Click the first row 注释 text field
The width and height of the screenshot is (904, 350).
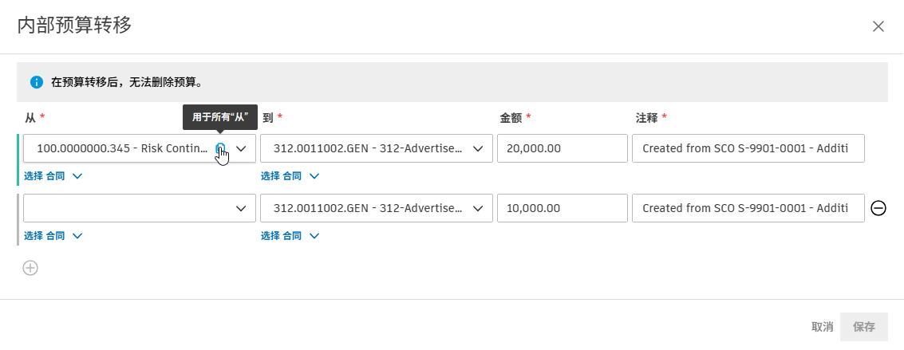coord(748,148)
